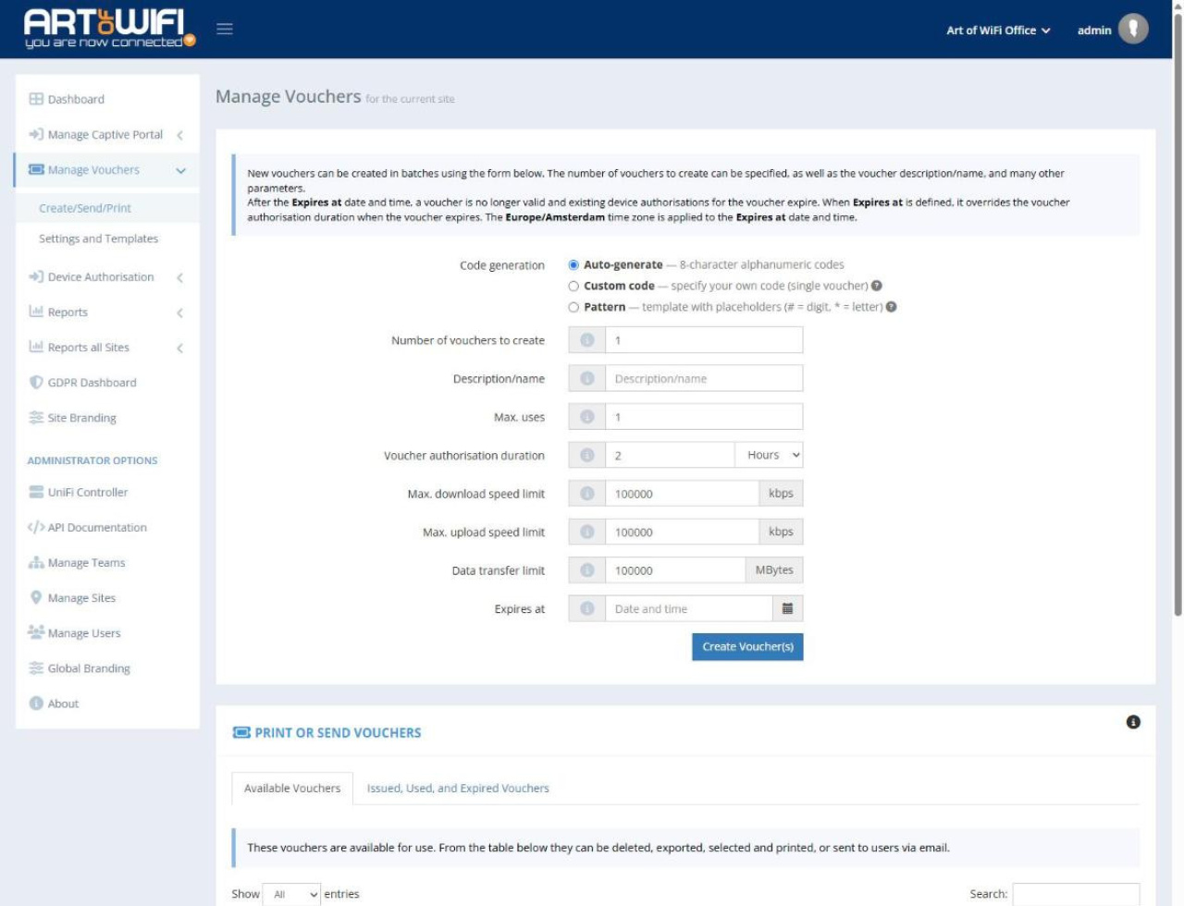
Task: Click the admin user avatar icon
Action: tap(1133, 29)
